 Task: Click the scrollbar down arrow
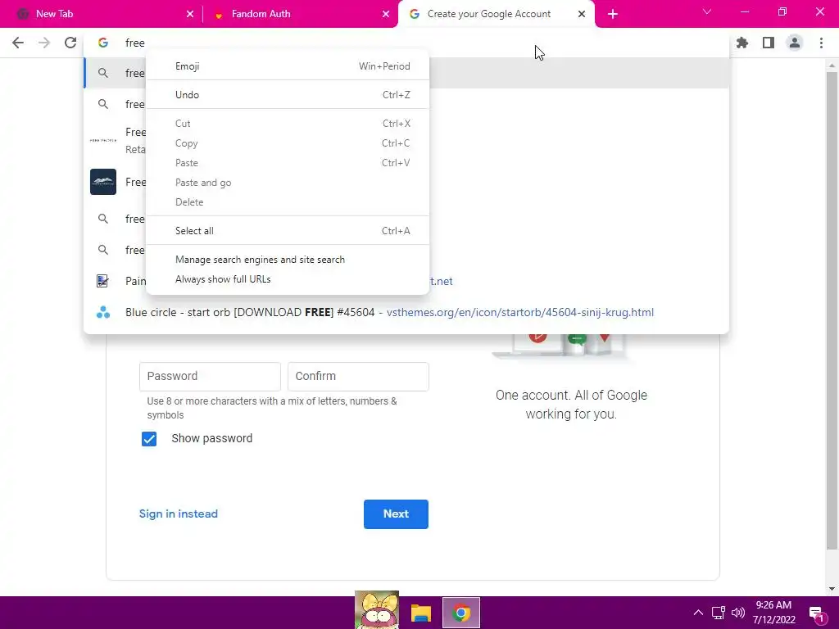(x=832, y=589)
